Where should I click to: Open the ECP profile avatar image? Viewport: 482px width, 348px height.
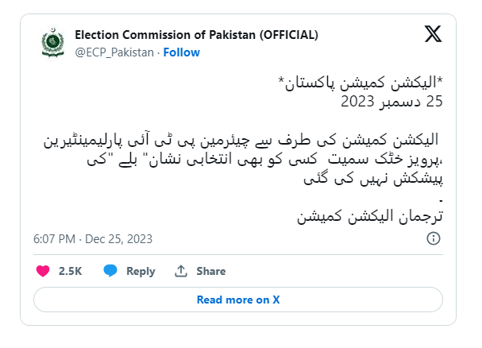click(50, 44)
